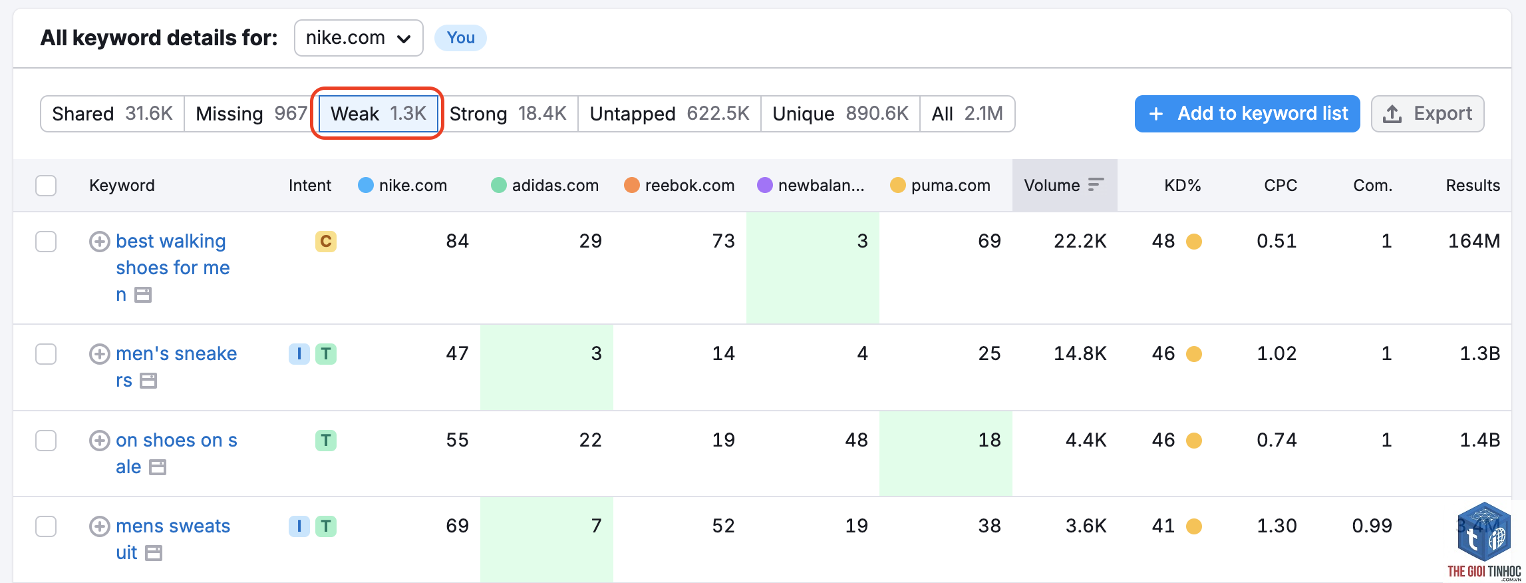Switch to the Shared 31.6K tab
Image resolution: width=1526 pixels, height=583 pixels.
tap(112, 114)
